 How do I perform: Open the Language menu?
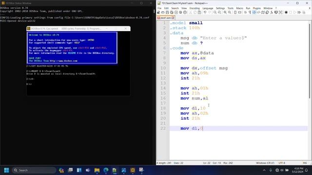tap(208, 8)
